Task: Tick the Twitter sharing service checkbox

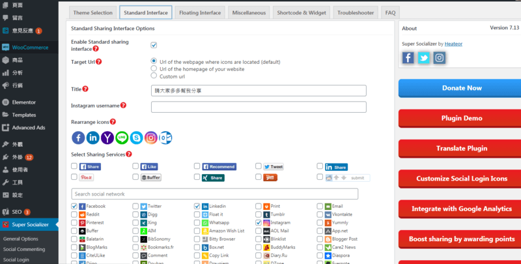Action: (x=135, y=206)
